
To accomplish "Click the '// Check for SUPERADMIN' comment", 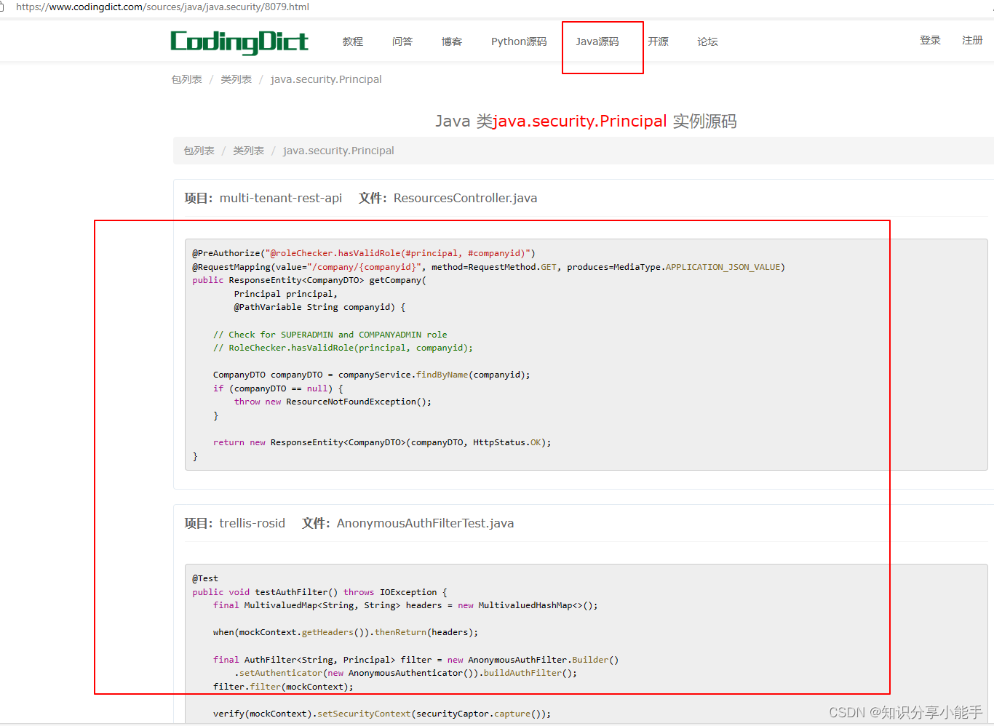I will tap(330, 335).
